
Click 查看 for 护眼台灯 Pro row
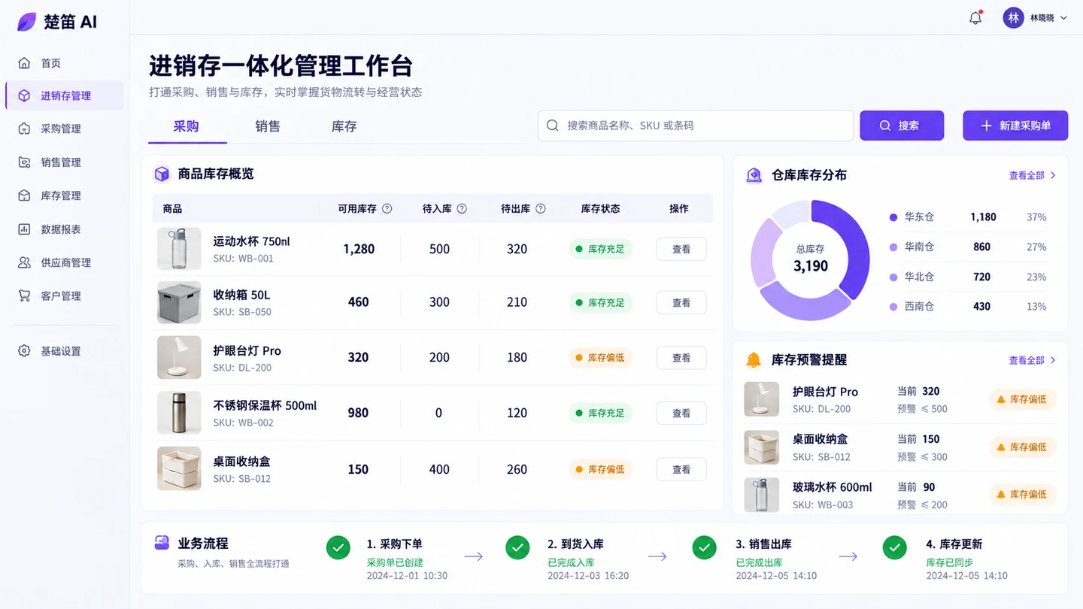point(681,358)
